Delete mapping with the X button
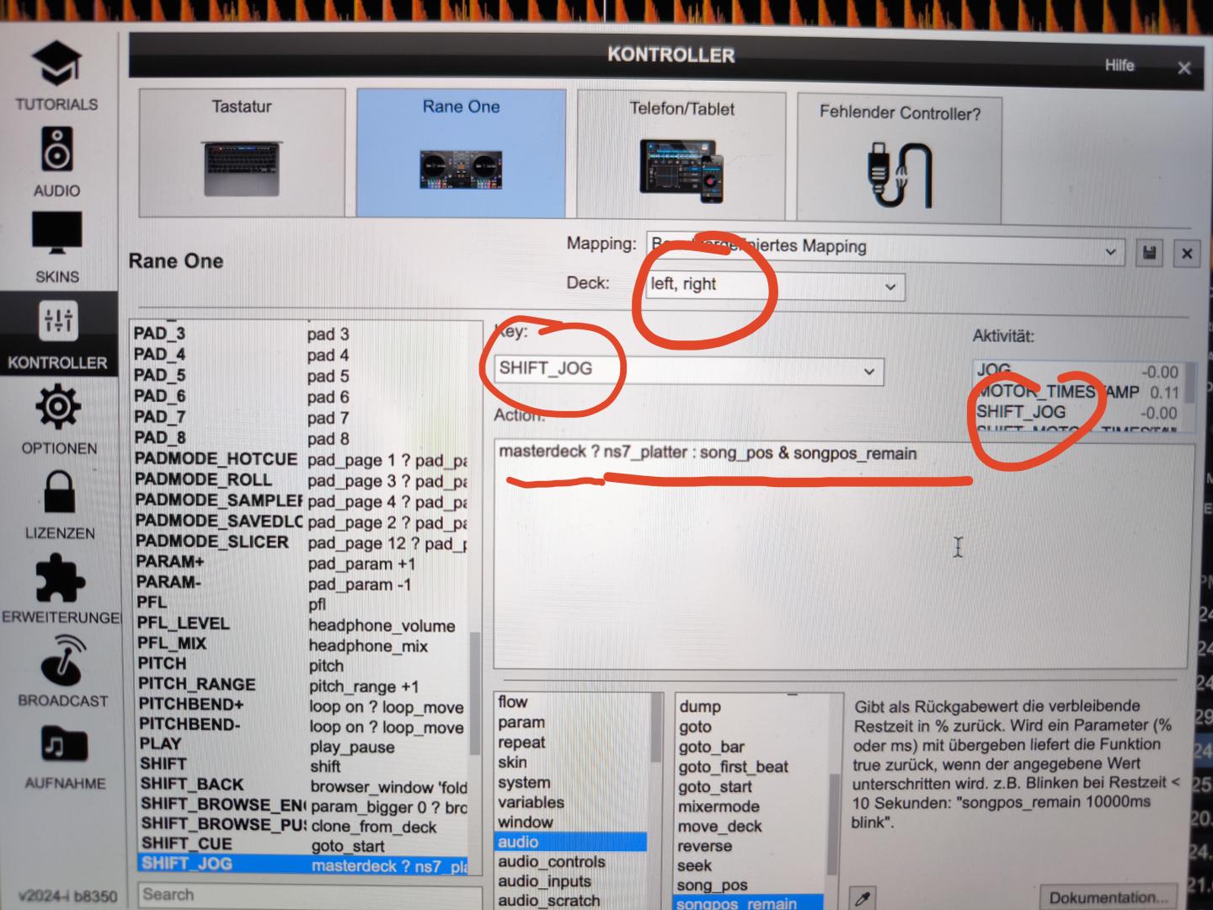 coord(1187,254)
